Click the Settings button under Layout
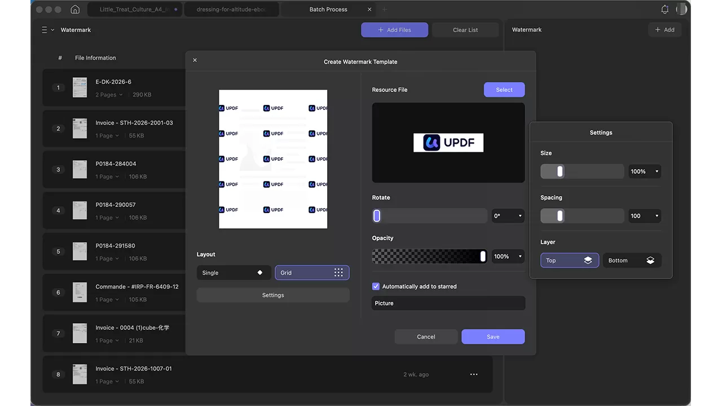Viewport: 722px width, 406px height. tap(273, 295)
